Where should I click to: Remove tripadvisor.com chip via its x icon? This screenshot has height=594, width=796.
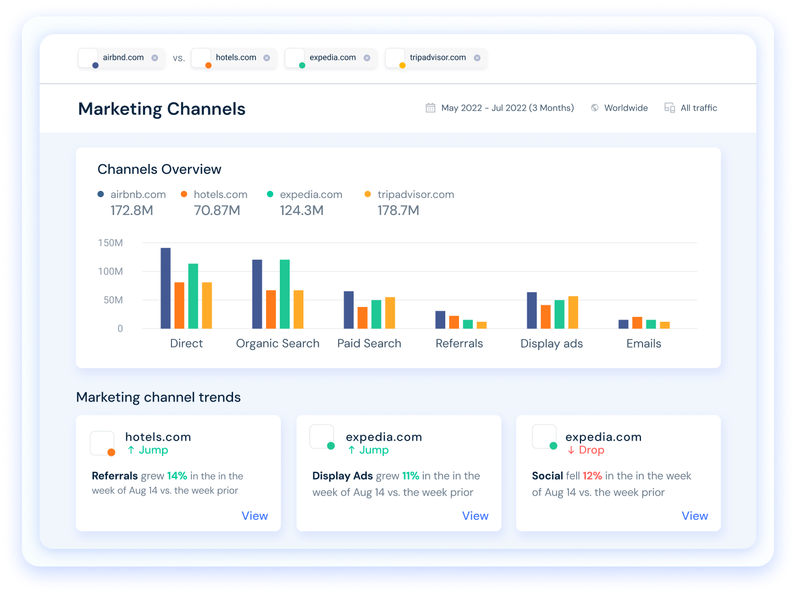click(477, 58)
